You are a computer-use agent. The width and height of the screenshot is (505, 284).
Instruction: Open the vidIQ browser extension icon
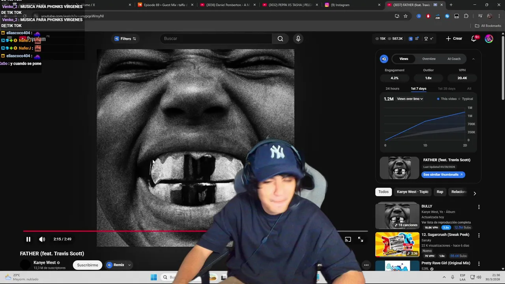point(419,16)
